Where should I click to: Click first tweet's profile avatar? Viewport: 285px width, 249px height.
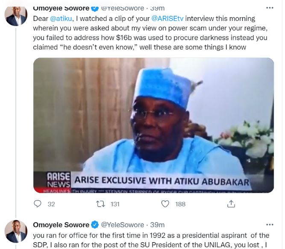(x=16, y=16)
